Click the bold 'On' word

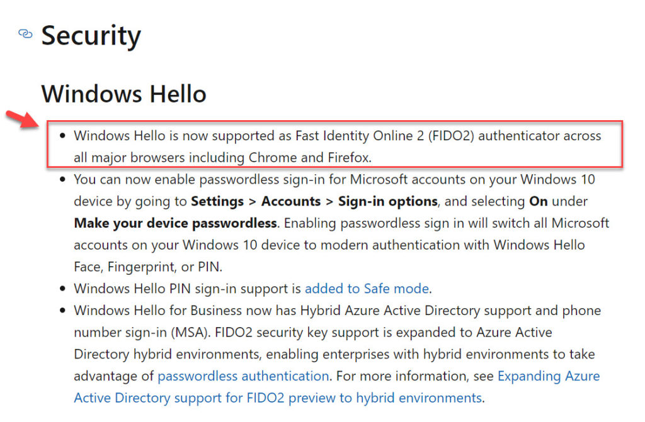point(539,201)
